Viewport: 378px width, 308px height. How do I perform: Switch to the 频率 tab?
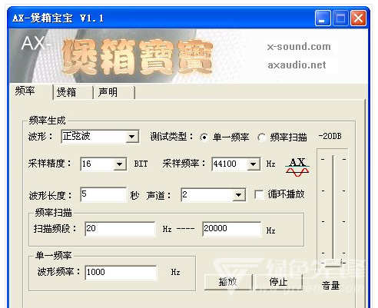(x=25, y=91)
